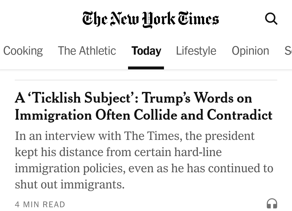Click the summary line ending 'certain hard-line'
292x211 pixels.
click(x=118, y=152)
